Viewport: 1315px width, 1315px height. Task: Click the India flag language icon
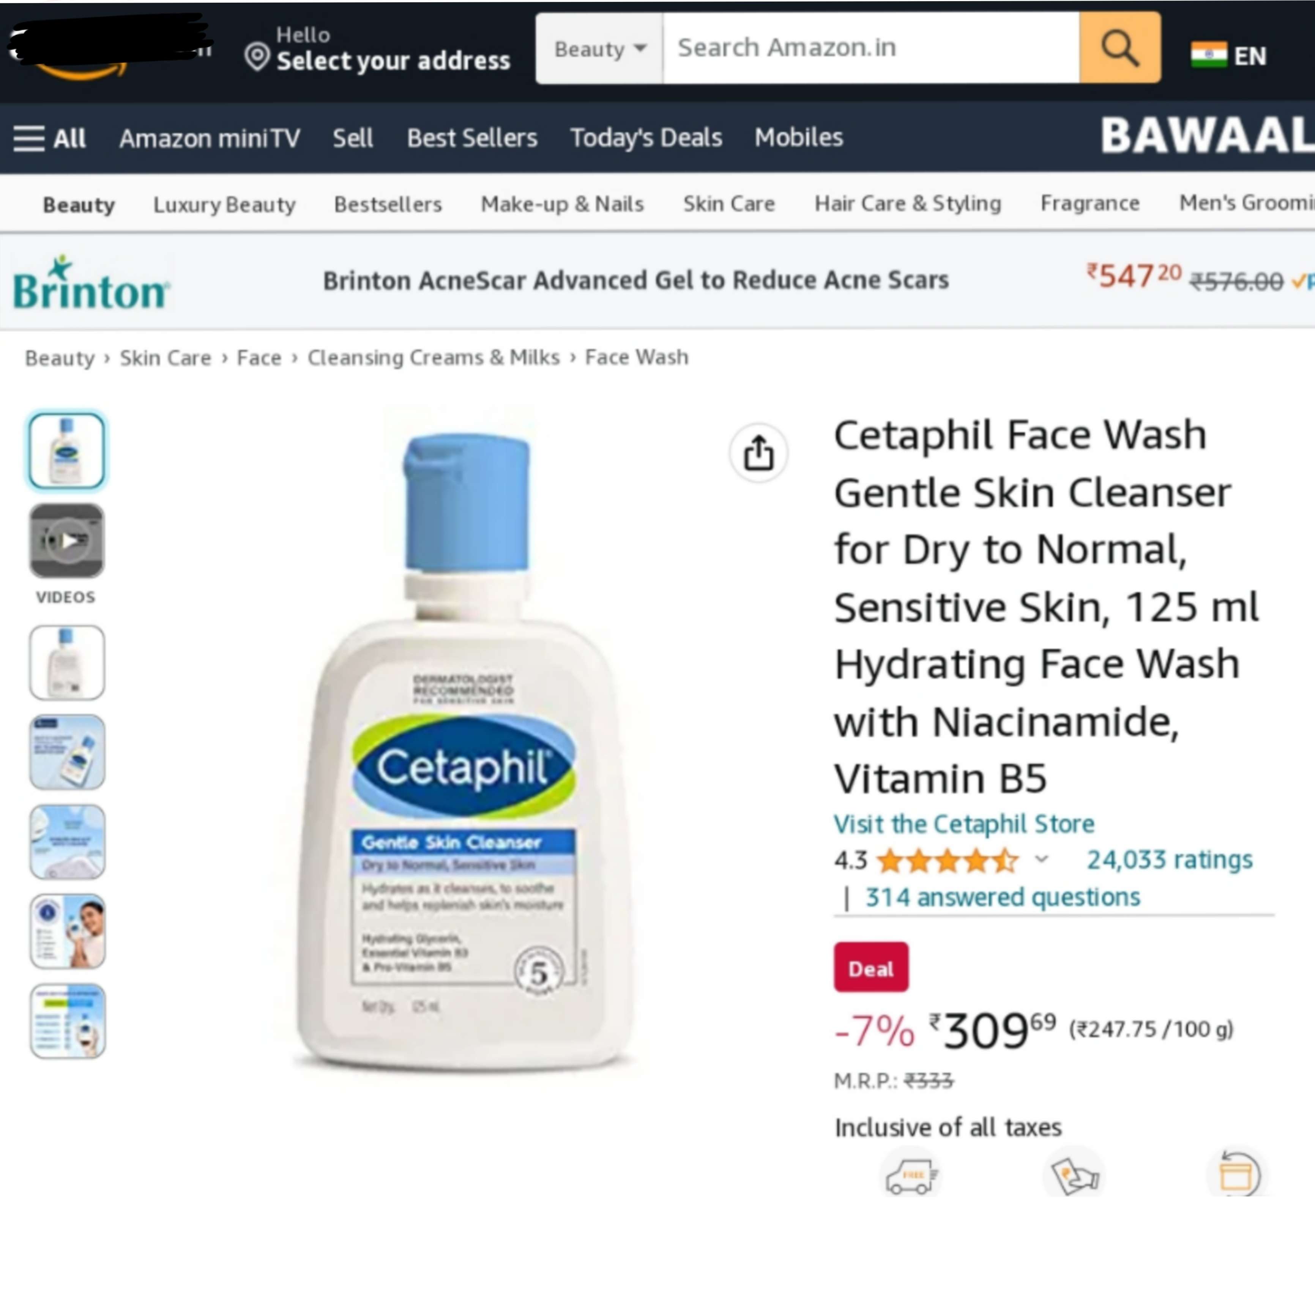coord(1209,55)
